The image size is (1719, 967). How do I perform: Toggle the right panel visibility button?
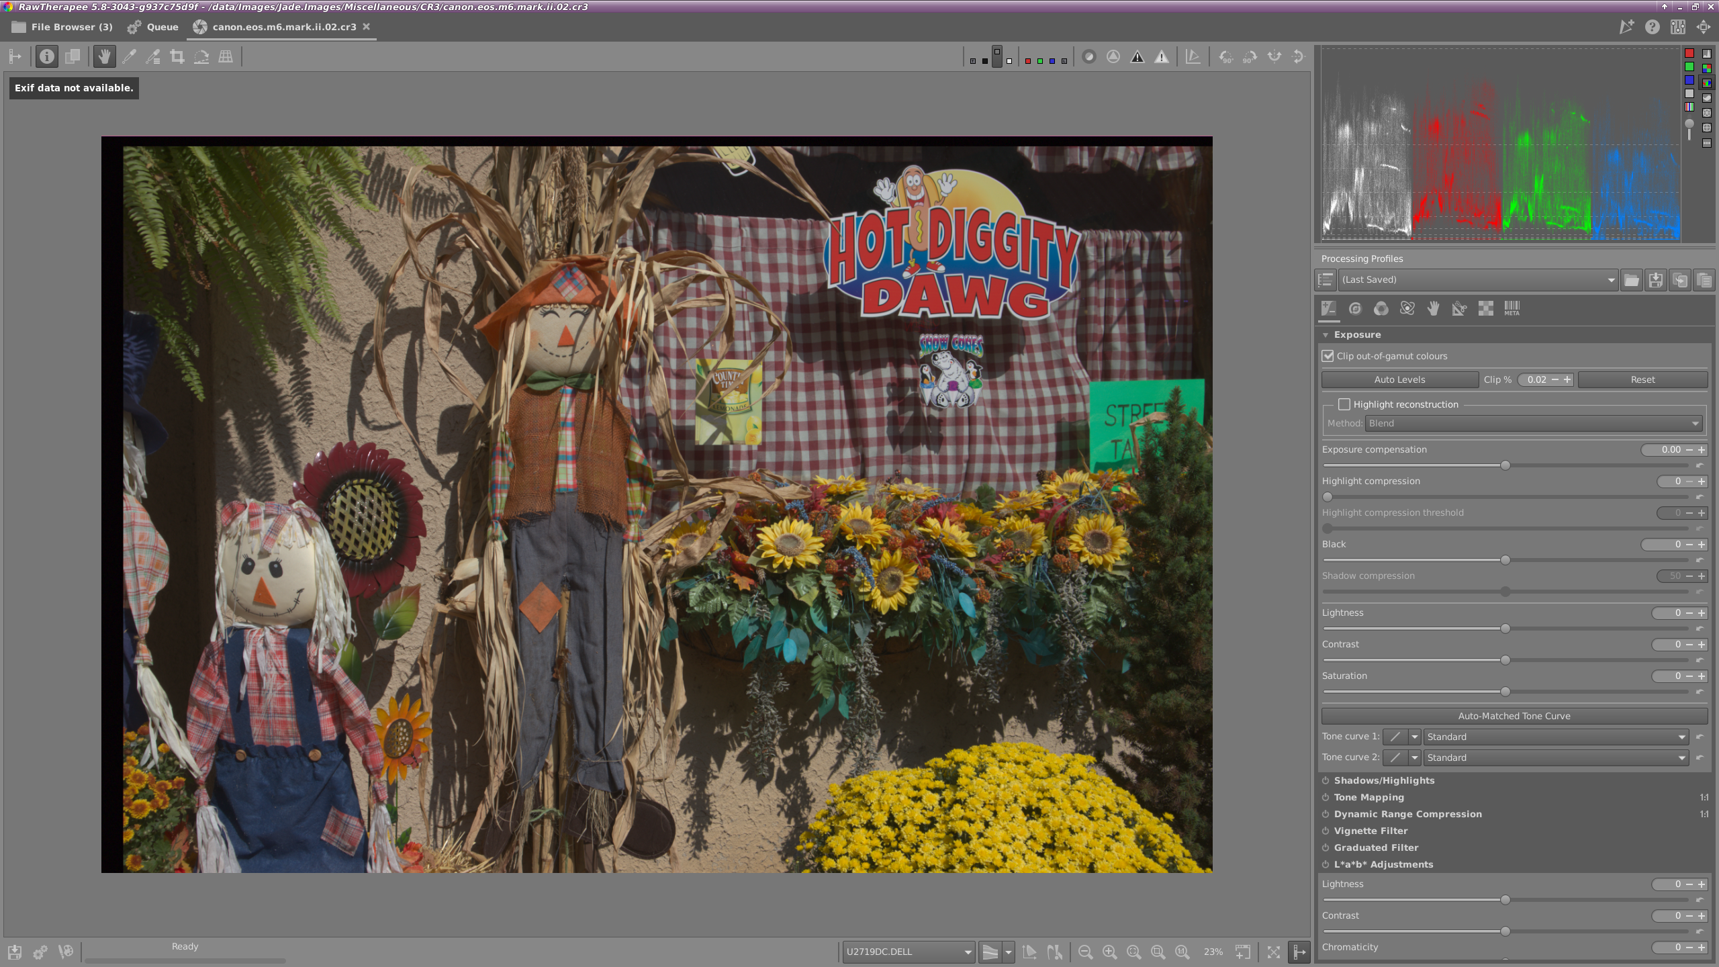[x=1299, y=952]
